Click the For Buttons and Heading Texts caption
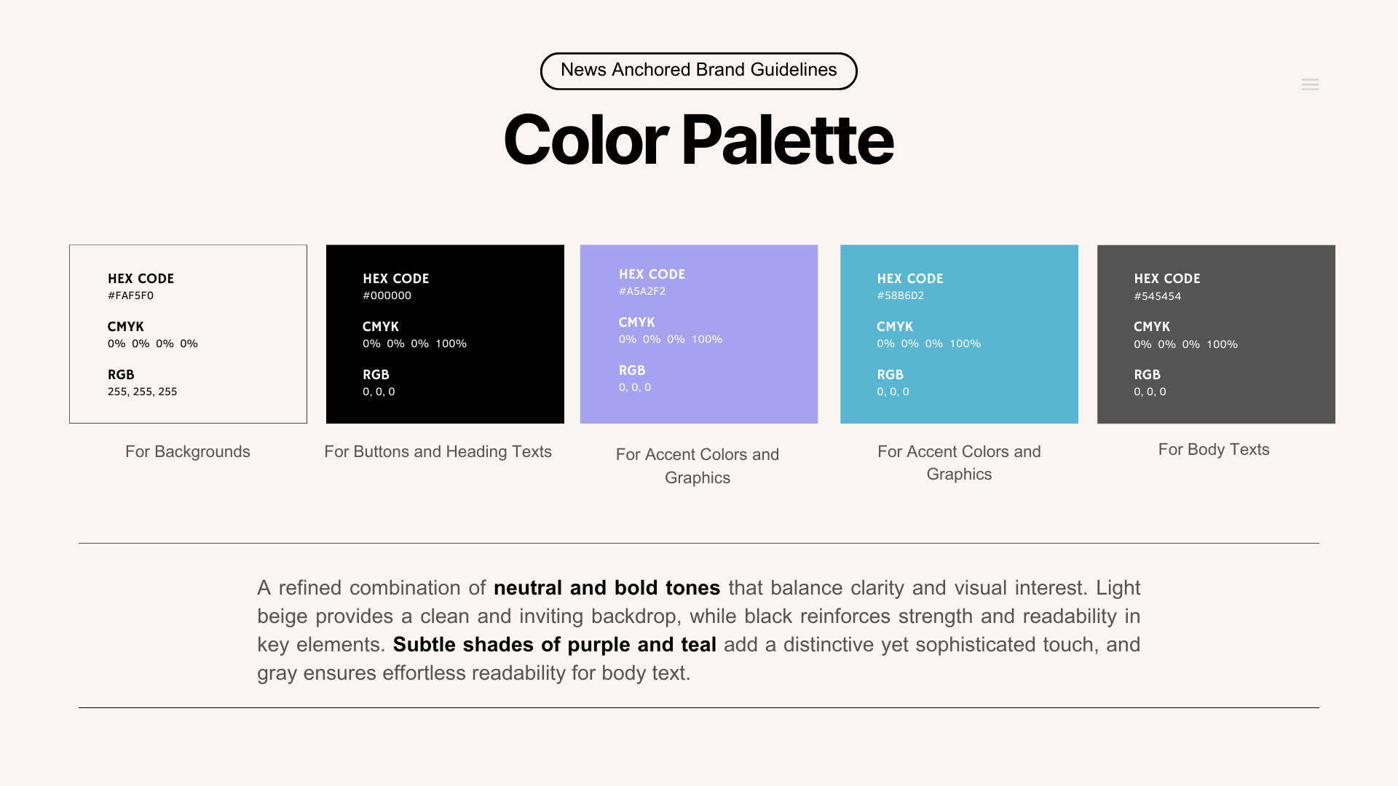The height and width of the screenshot is (786, 1398). pyautogui.click(x=438, y=451)
